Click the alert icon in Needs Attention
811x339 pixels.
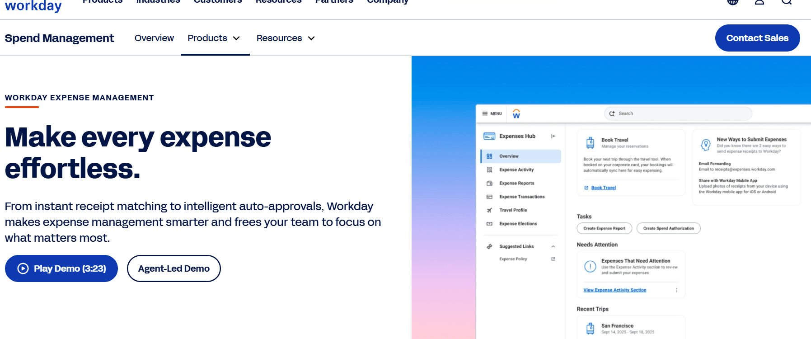click(590, 267)
